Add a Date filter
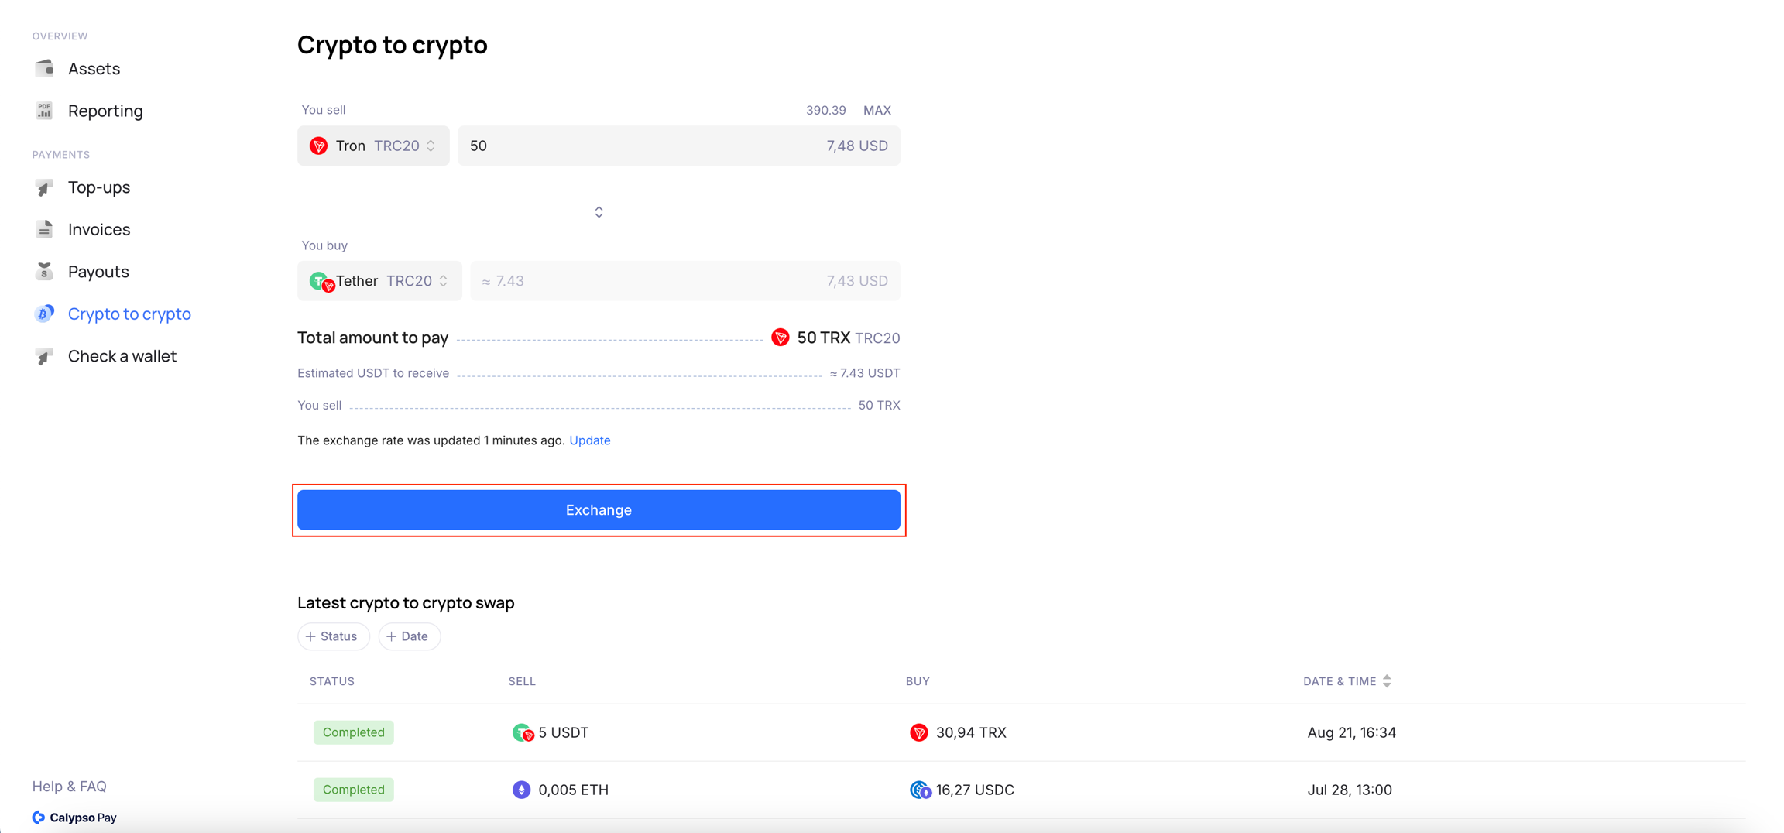The width and height of the screenshot is (1784, 833). tap(408, 636)
